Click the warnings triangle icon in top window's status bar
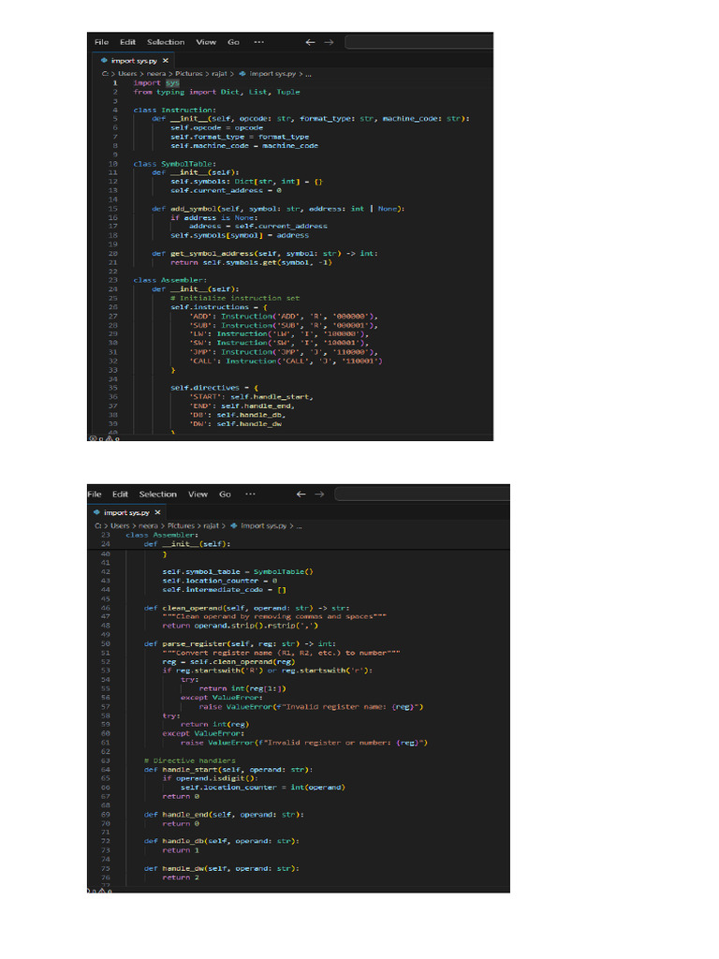This screenshot has width=719, height=959. coord(109,438)
